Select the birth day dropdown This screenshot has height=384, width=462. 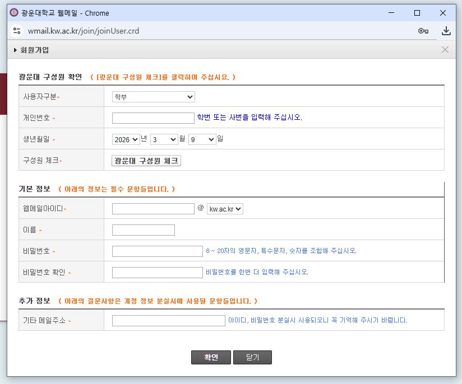pos(202,139)
